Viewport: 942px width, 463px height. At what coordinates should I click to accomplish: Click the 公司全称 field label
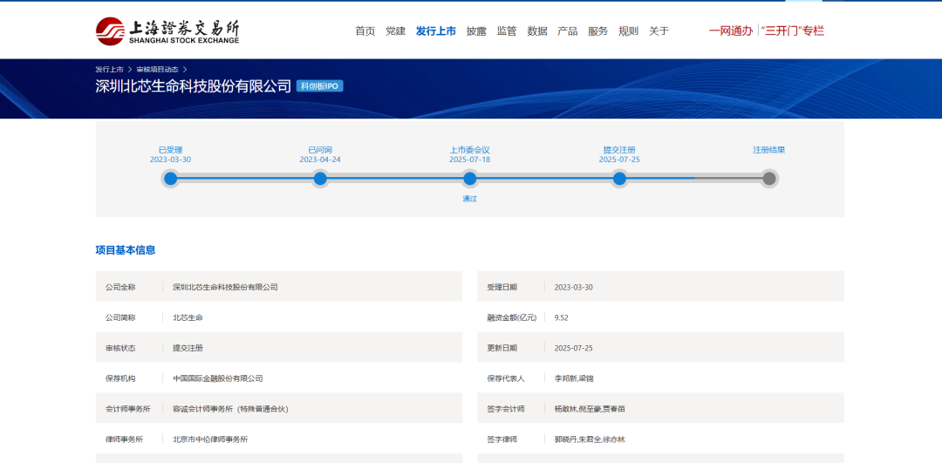pyautogui.click(x=120, y=287)
